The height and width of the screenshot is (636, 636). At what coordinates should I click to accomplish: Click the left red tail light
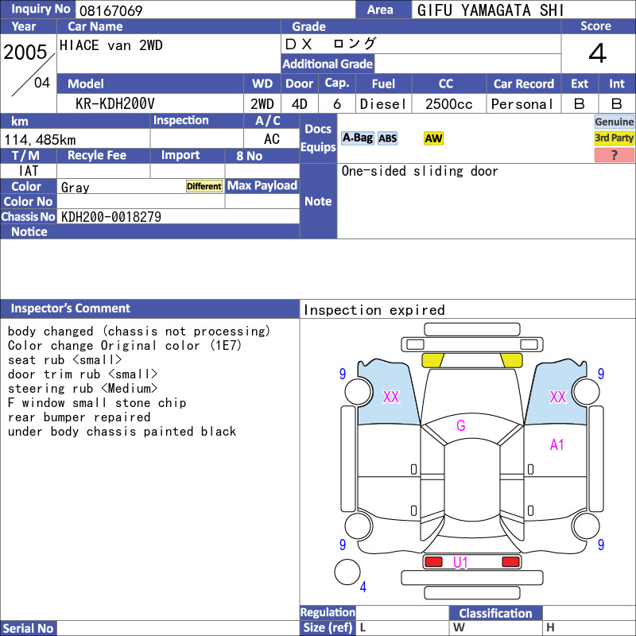pyautogui.click(x=433, y=562)
